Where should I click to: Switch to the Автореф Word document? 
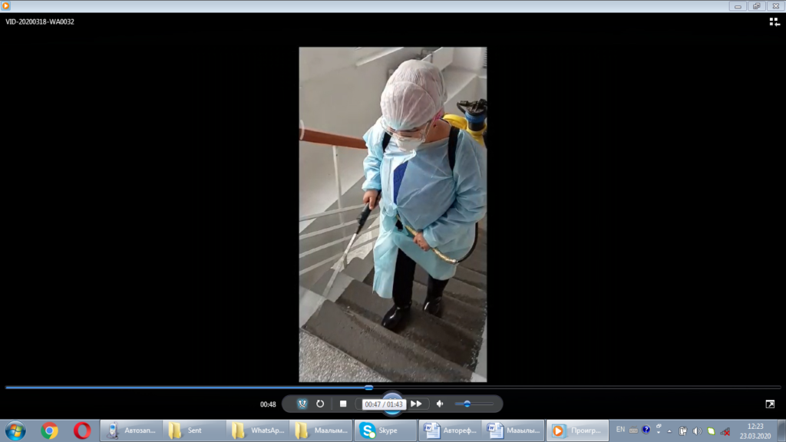[x=450, y=430]
